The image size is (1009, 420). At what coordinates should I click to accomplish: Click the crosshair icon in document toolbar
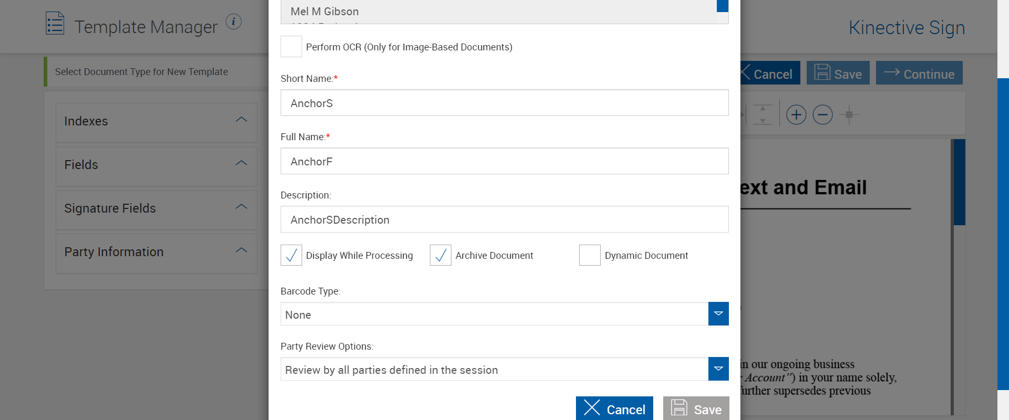pos(849,114)
